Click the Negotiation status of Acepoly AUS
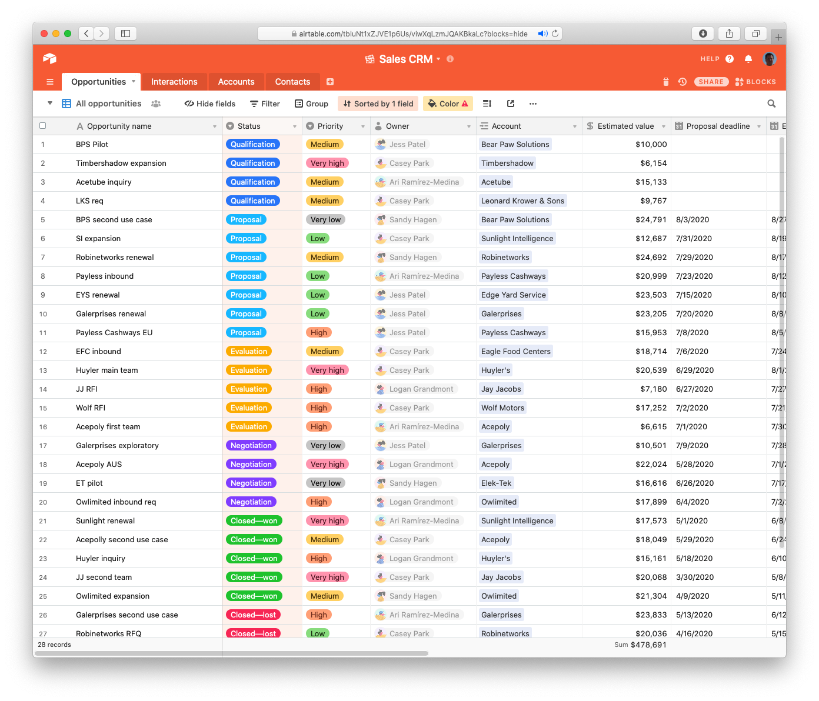This screenshot has width=819, height=701. click(x=251, y=464)
